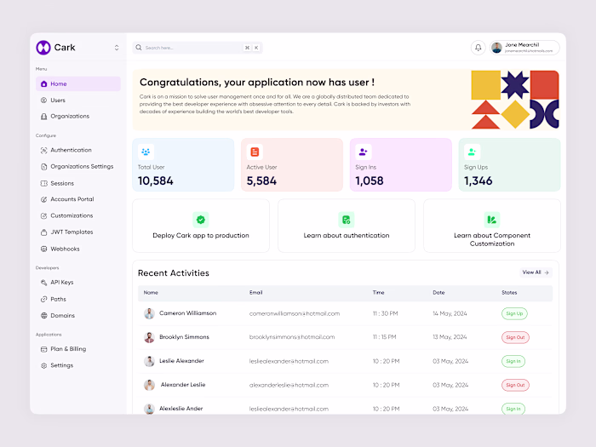Click the name Brooklyn Simmons
596x447 pixels.
tap(184, 337)
